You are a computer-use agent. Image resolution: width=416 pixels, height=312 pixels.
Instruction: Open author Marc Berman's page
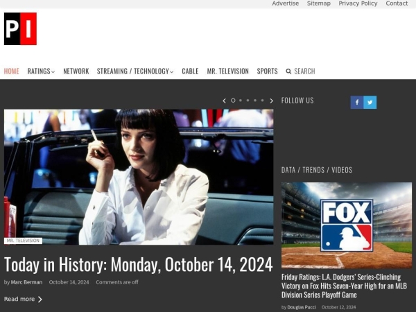click(x=26, y=282)
